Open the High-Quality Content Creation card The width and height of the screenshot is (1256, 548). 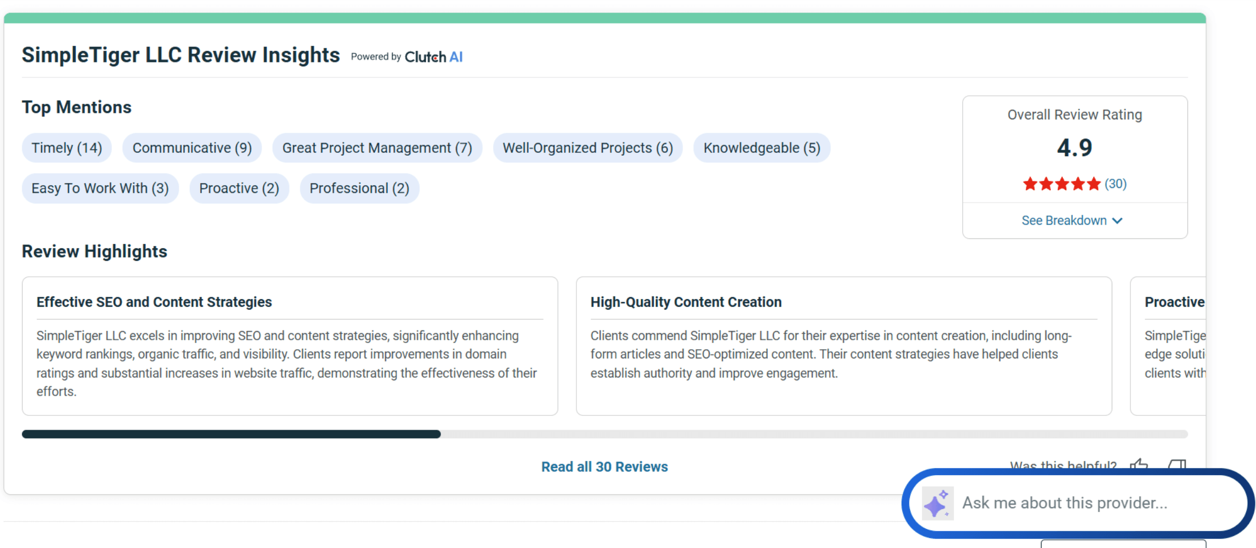tap(844, 346)
